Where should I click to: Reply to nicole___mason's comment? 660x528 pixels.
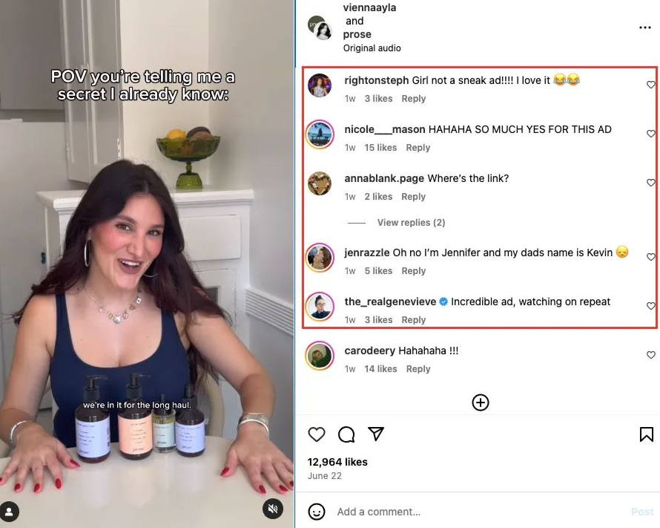point(418,148)
